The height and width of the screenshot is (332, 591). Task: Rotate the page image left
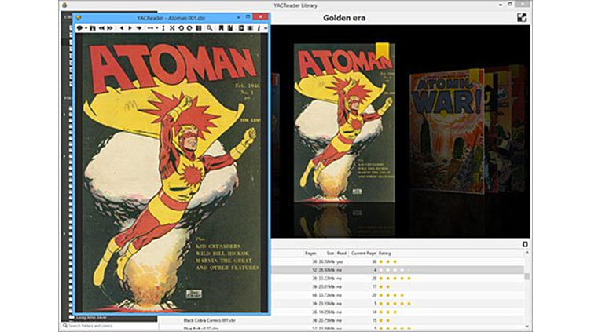coord(181,28)
